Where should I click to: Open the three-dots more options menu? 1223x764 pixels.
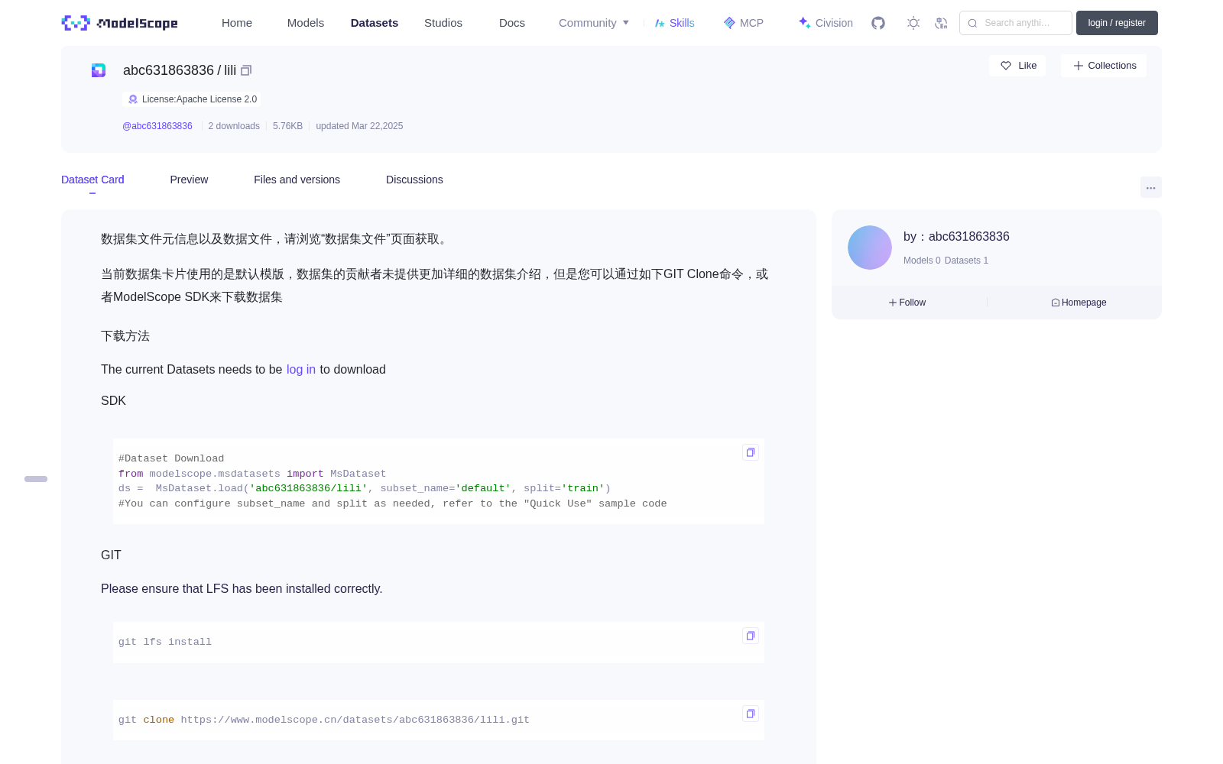coord(1150,187)
